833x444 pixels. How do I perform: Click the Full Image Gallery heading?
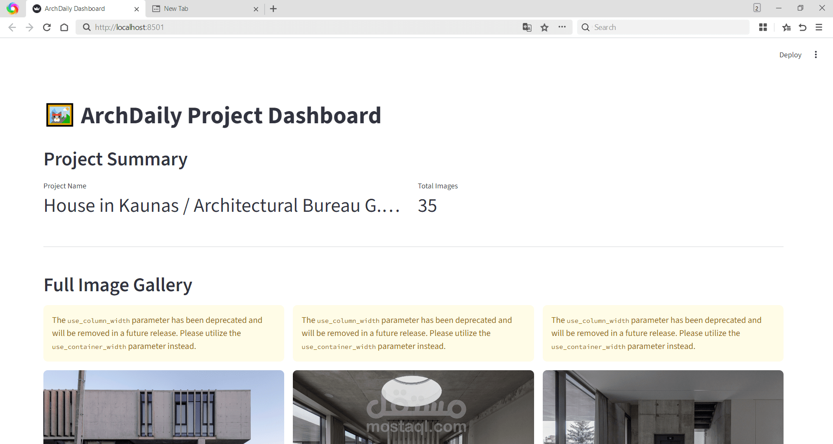click(x=118, y=285)
